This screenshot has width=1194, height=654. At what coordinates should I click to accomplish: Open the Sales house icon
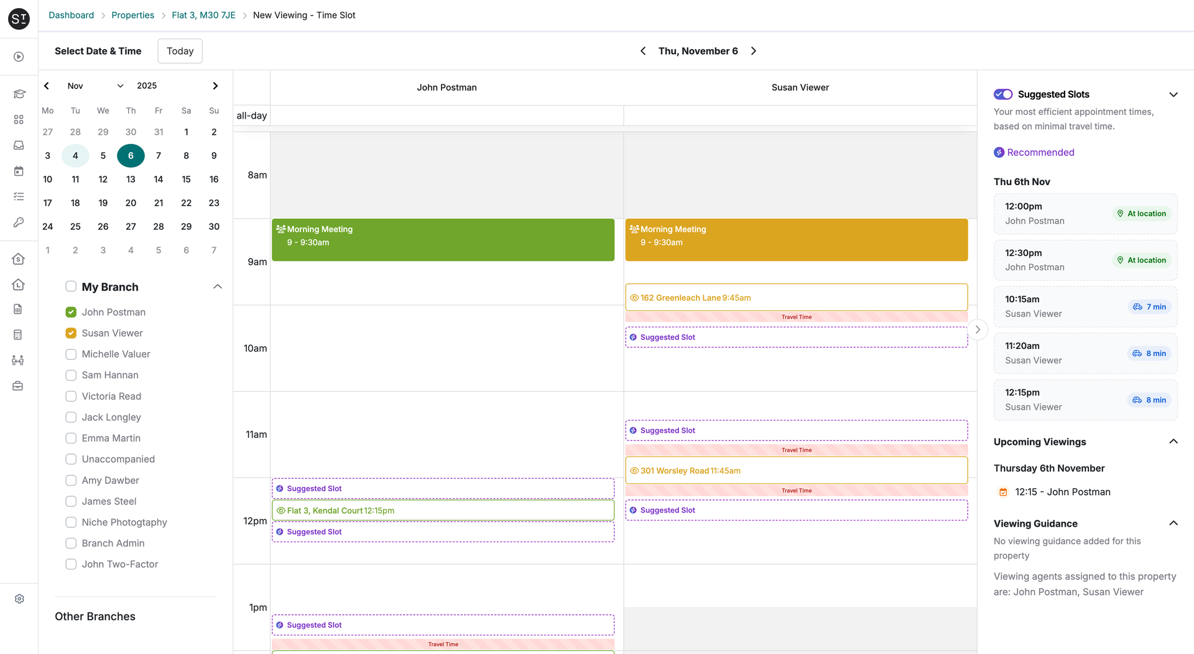[x=19, y=259]
